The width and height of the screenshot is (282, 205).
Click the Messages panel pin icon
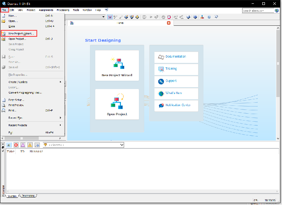pos(3,150)
